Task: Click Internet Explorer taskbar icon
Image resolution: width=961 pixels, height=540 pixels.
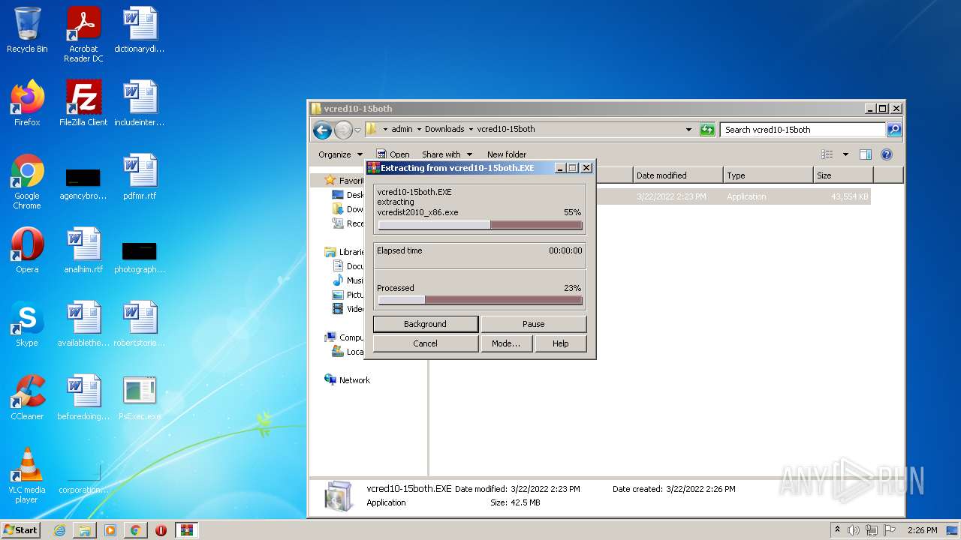Action: [x=59, y=530]
